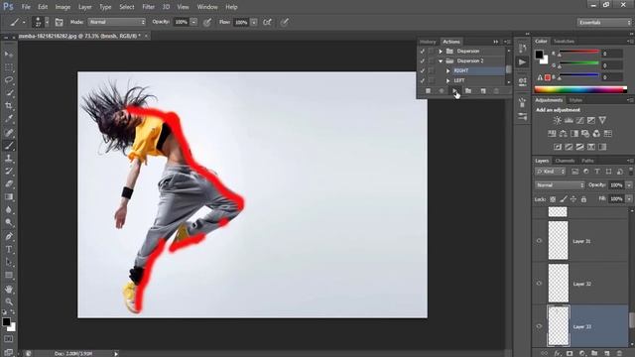Expand the Dispersion action set
This screenshot has width=635, height=357.
click(x=441, y=51)
